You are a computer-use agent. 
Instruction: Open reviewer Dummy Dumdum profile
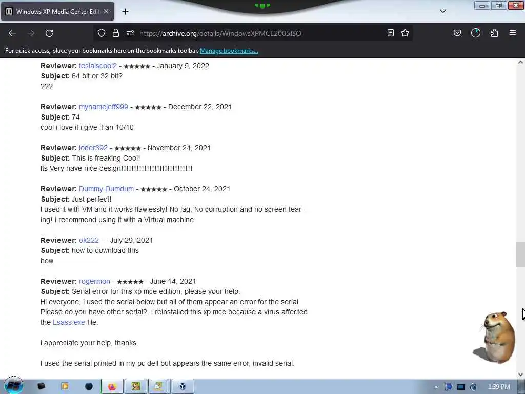pyautogui.click(x=106, y=189)
